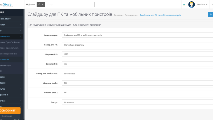Viewport: 213px width, 120px height.
Task: Click the Статус label
Action: pos(54,102)
